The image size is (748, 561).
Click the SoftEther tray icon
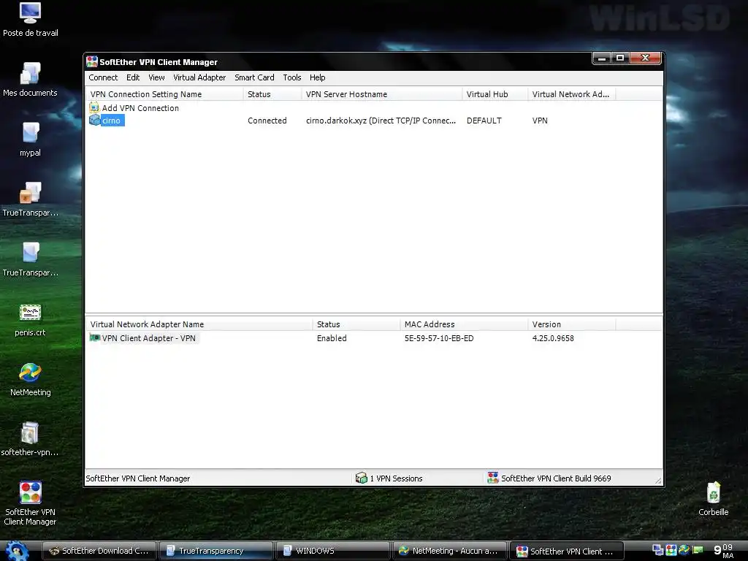click(x=671, y=550)
